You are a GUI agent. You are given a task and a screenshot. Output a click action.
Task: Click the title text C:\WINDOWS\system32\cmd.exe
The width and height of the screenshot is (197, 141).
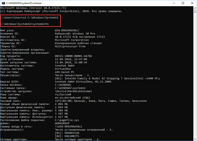coord(24,3)
